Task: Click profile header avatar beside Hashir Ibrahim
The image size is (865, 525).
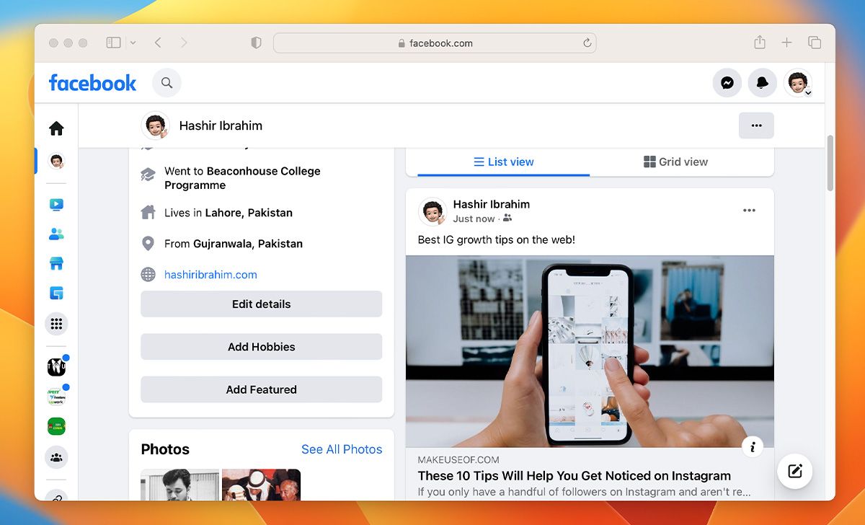Action: 155,125
